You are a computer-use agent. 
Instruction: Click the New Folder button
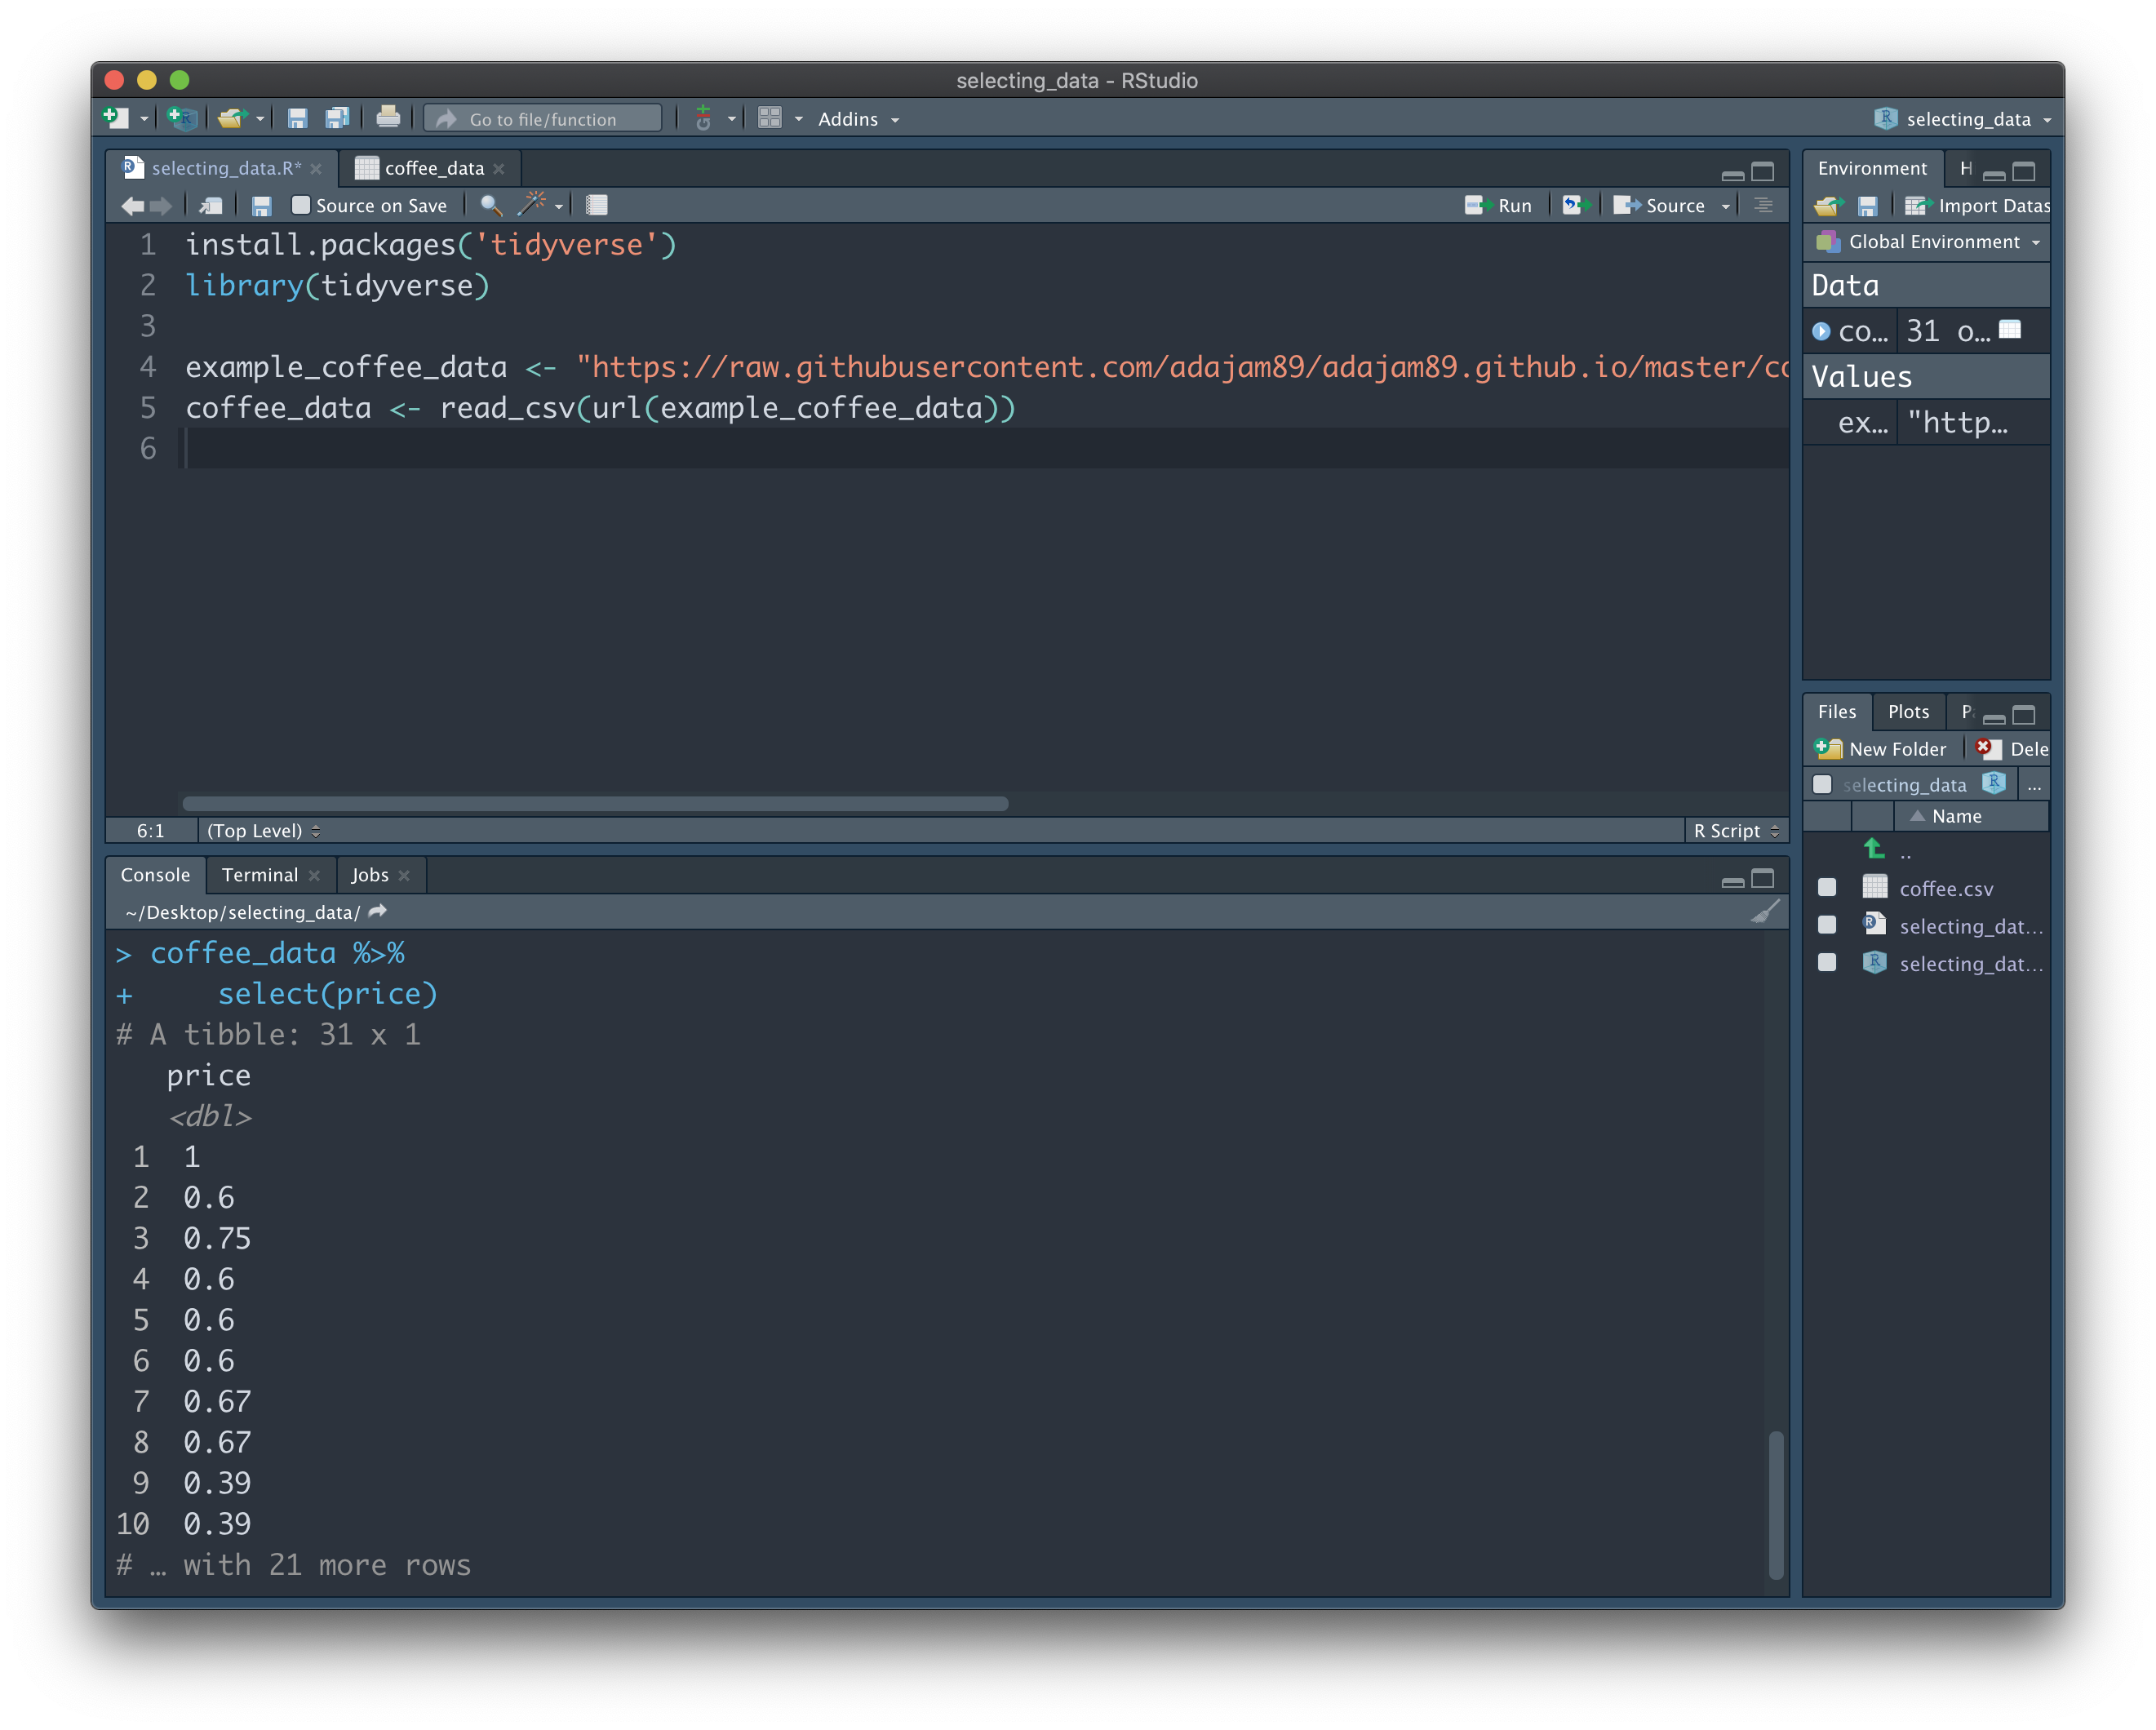(x=1880, y=749)
